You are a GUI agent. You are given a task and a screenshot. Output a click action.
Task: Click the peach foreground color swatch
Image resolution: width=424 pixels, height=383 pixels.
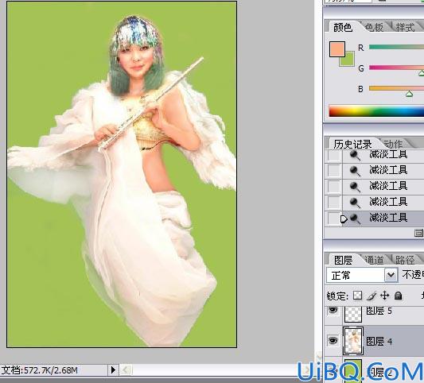pos(337,49)
